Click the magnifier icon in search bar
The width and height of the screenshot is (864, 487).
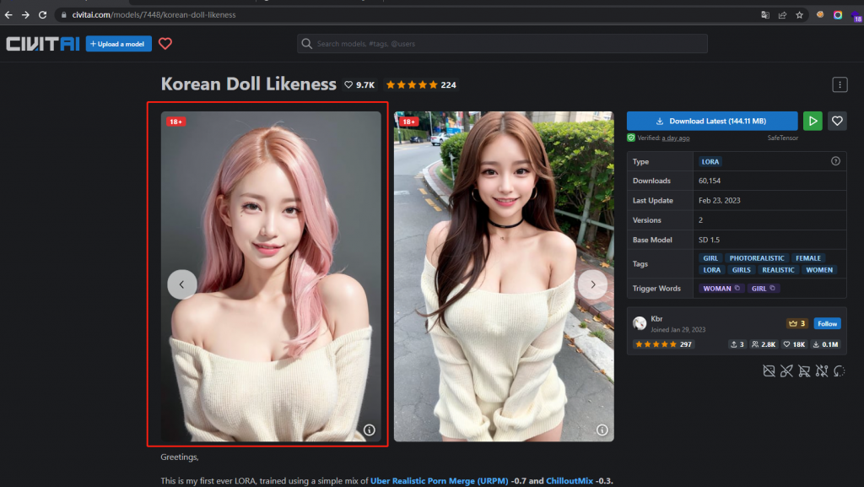pos(307,44)
